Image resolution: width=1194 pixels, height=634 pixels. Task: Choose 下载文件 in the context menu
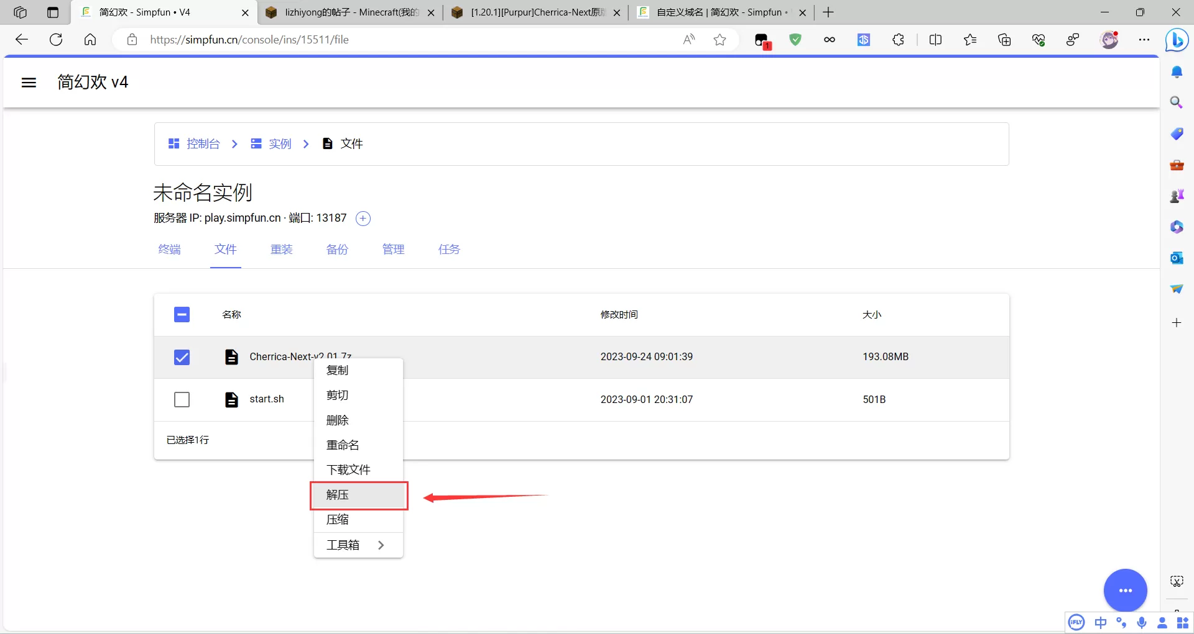[348, 470]
